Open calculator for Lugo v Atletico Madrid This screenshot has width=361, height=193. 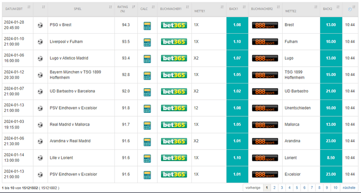[x=147, y=59]
